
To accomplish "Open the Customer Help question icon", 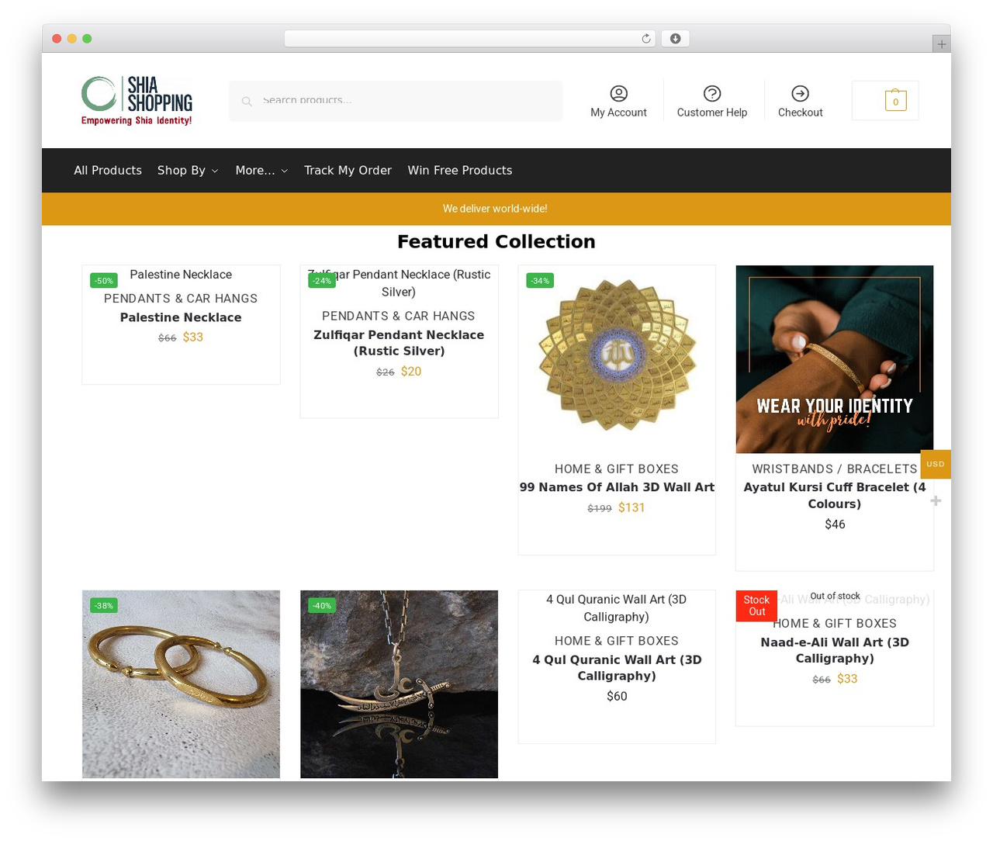I will coord(711,93).
